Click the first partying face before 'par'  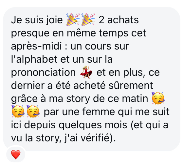(18, 111)
